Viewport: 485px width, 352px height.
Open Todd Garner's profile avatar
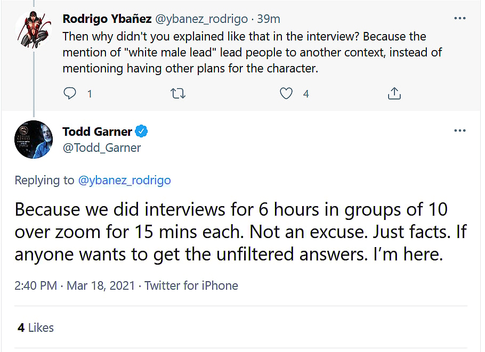click(x=33, y=140)
